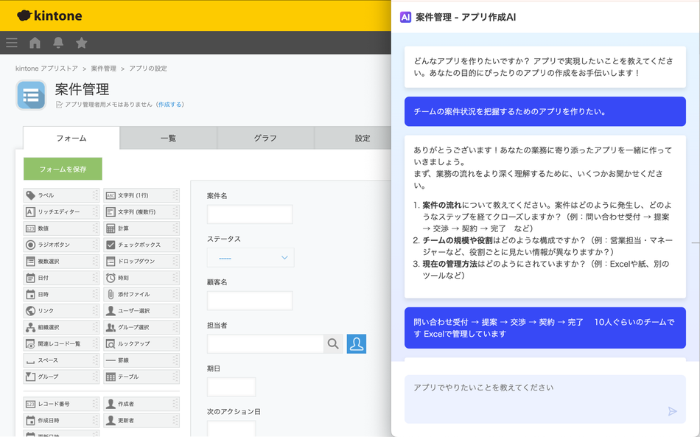Click the blue user picker icon

pyautogui.click(x=356, y=343)
